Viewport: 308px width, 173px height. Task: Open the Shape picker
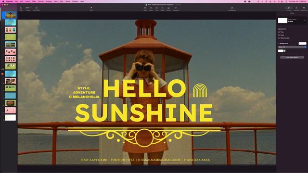(x=163, y=9)
